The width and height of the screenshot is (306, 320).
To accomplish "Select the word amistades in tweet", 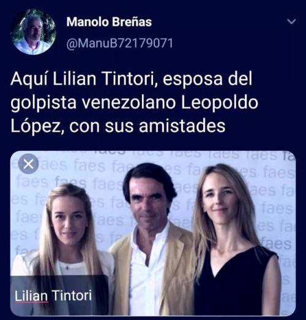I will click(182, 126).
